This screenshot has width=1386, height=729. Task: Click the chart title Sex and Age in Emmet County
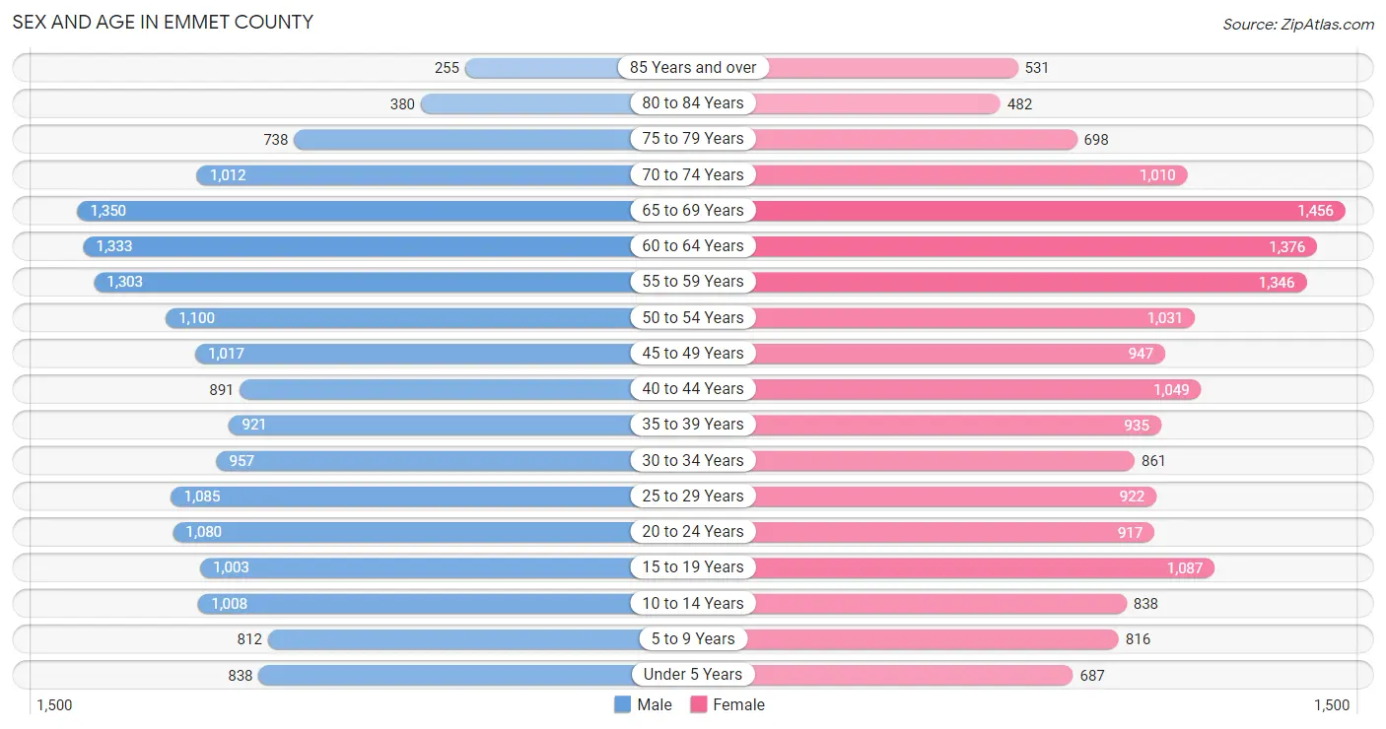pos(163,22)
